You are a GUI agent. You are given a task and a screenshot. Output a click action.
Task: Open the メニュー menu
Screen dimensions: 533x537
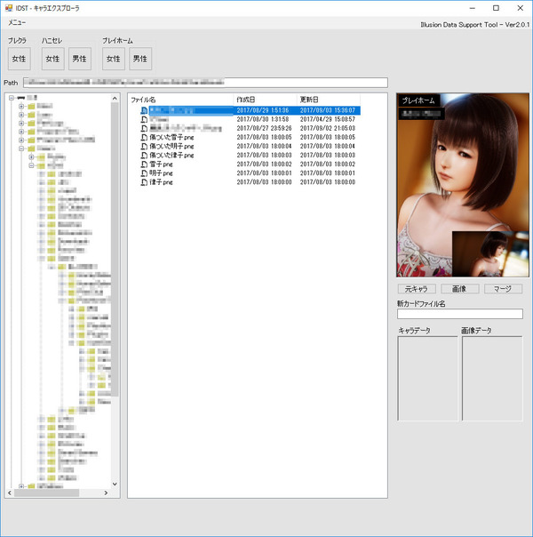(17, 22)
